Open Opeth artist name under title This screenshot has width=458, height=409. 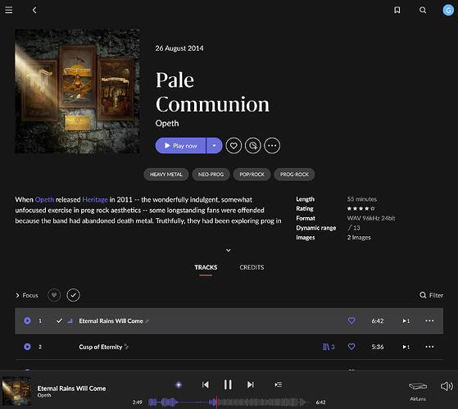pos(167,123)
